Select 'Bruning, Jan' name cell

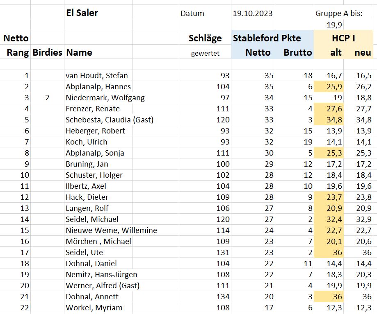[x=98, y=164]
